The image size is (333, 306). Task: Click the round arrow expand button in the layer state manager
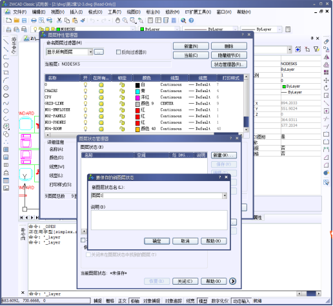232,281
